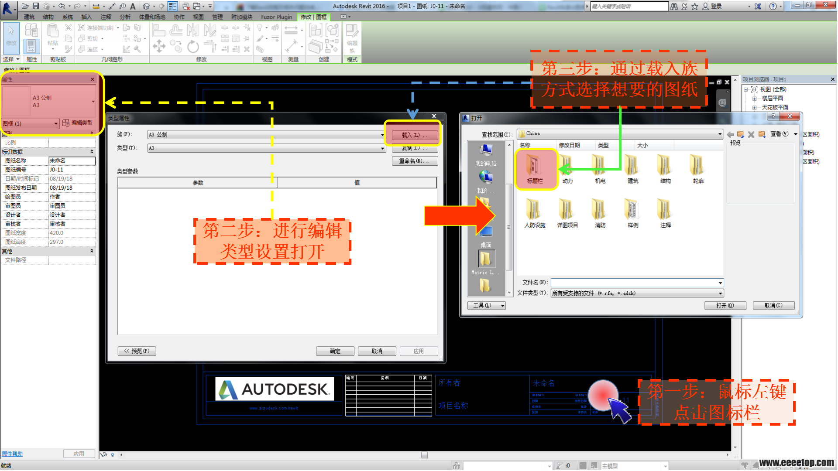Select the 注释 folder

(665, 214)
